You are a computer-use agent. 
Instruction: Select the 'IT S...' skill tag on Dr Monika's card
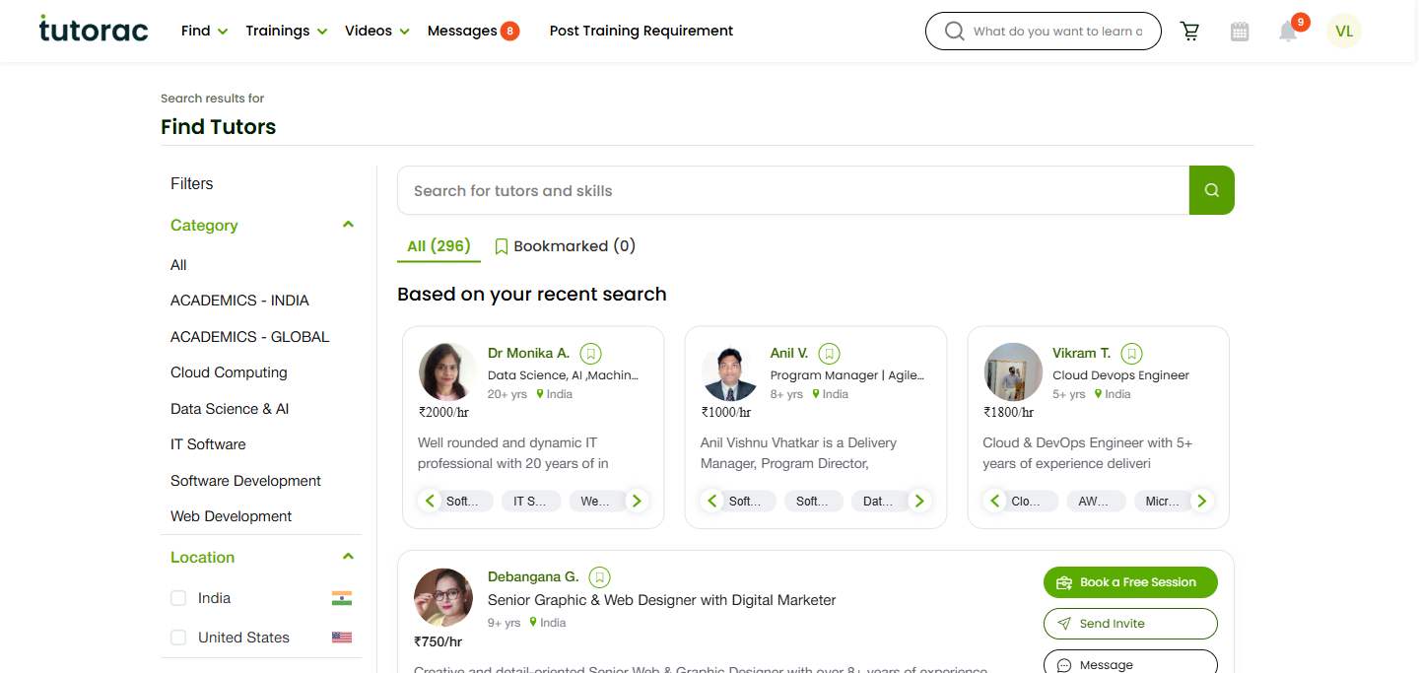tap(531, 501)
